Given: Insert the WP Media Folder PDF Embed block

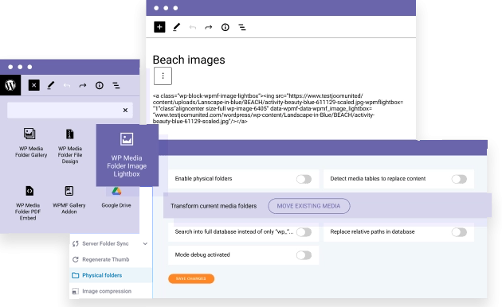Looking at the screenshot, I should [x=28, y=203].
